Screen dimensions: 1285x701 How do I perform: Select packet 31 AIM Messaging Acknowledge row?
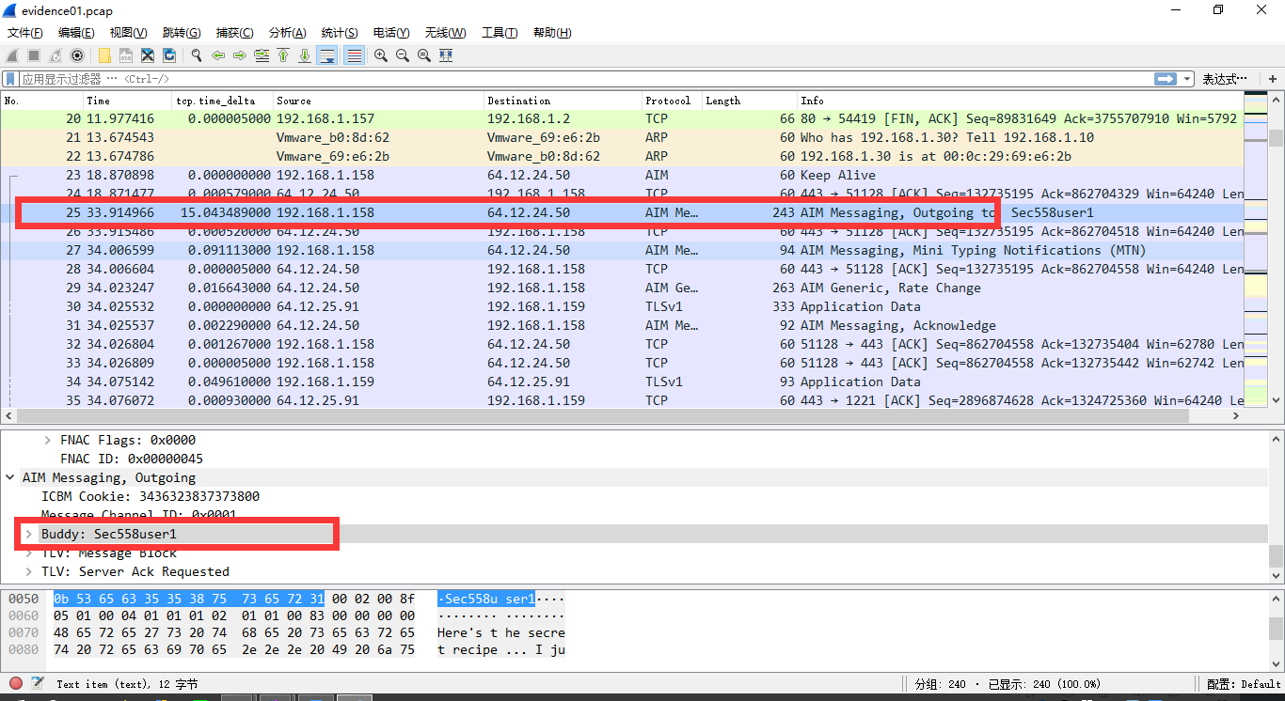[622, 325]
